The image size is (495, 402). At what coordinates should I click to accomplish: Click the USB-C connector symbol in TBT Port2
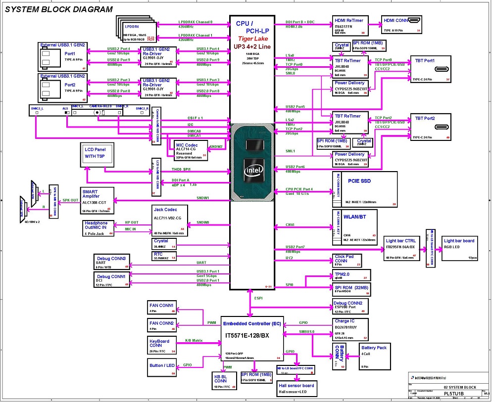[x=442, y=127]
